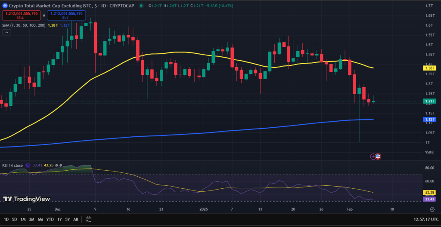Click the purple lightning event marker
This screenshot has height=227, width=441.
(x=373, y=156)
